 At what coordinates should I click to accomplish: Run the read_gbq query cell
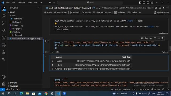(46, 41)
